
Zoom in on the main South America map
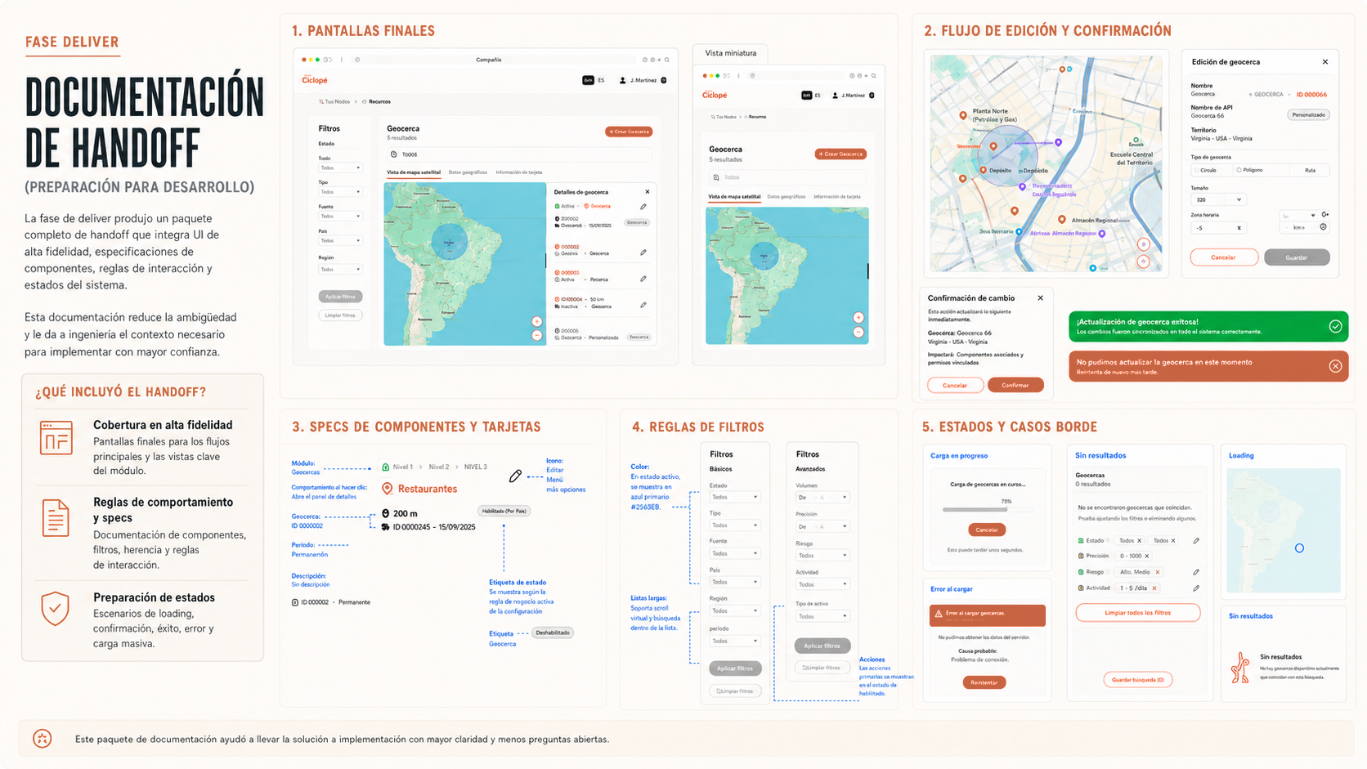coord(537,322)
